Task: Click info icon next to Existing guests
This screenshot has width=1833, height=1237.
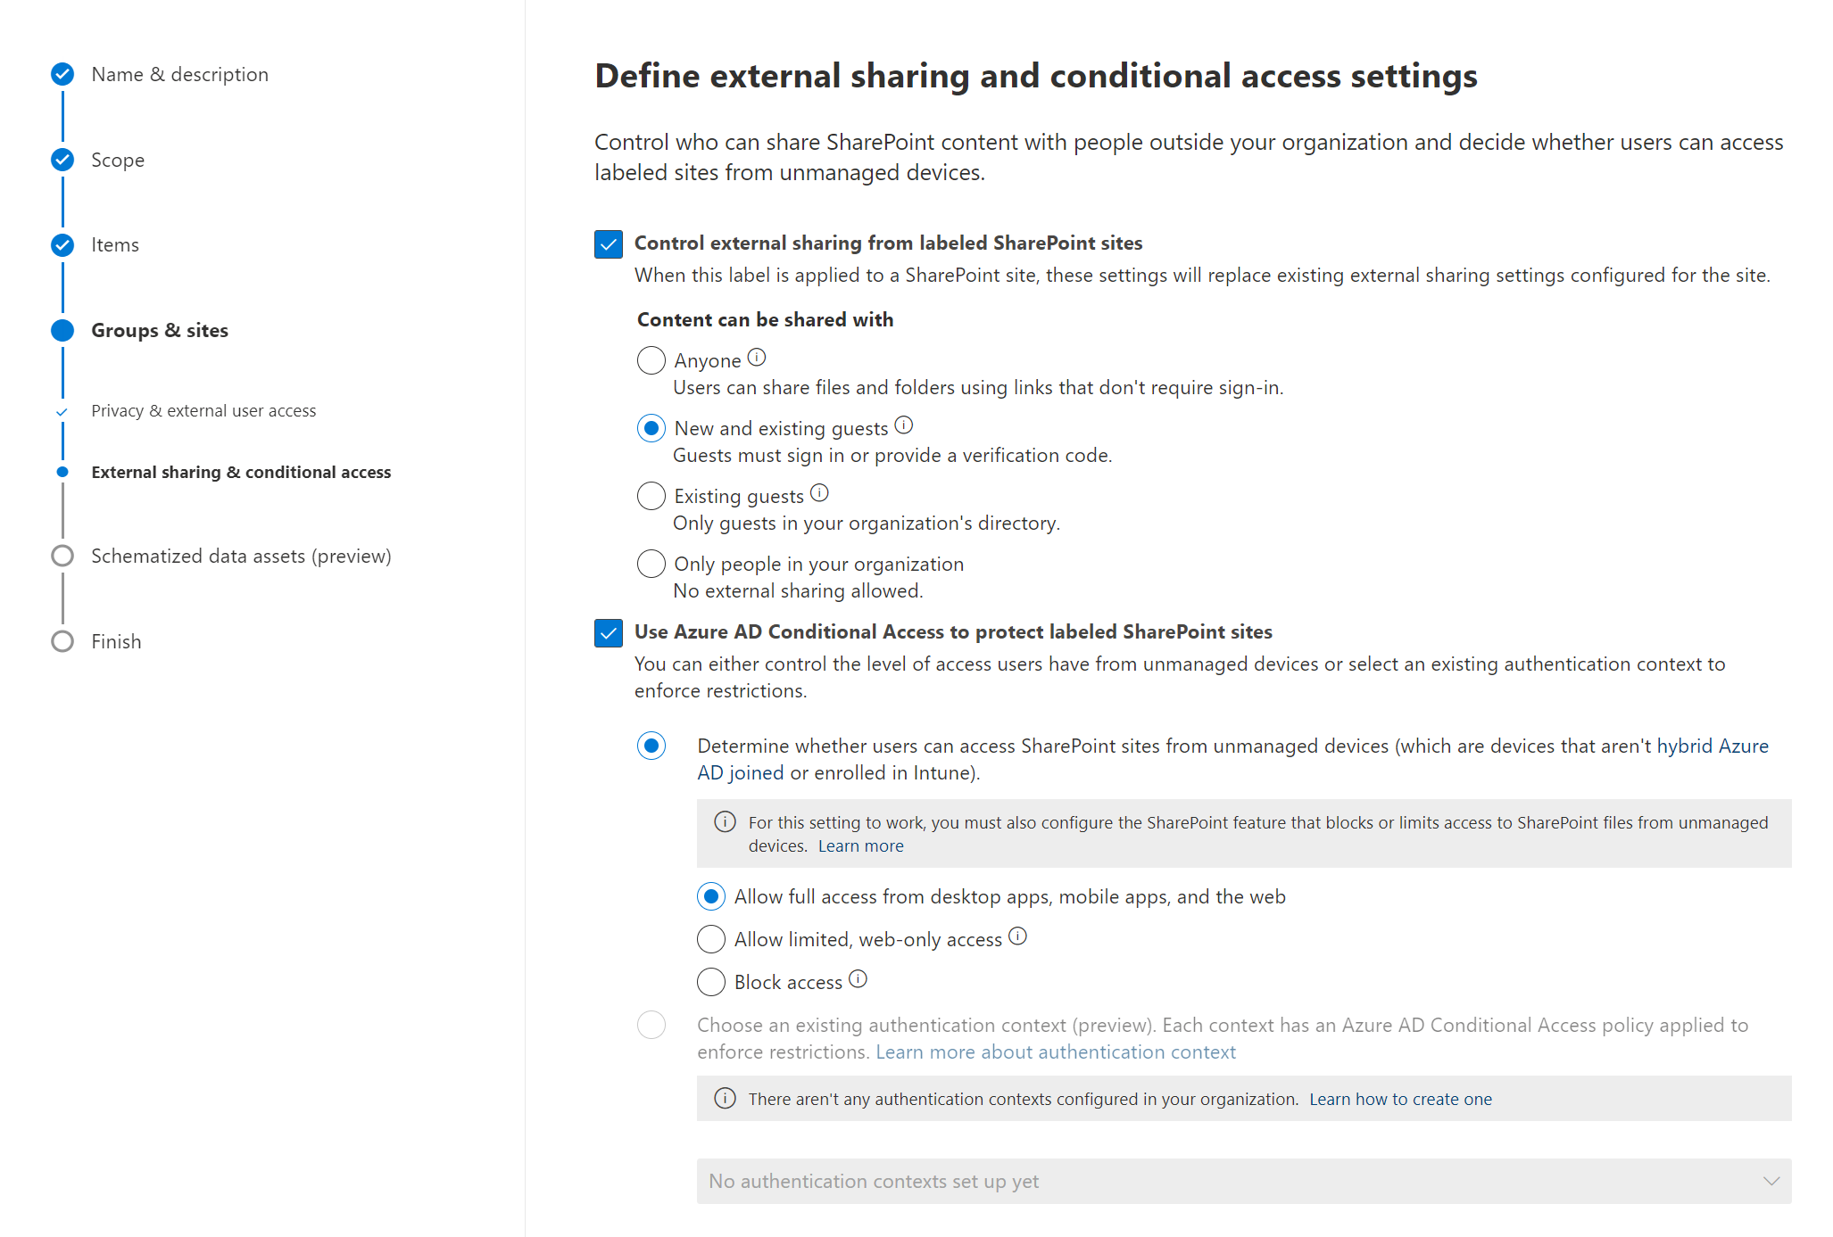Action: [819, 493]
